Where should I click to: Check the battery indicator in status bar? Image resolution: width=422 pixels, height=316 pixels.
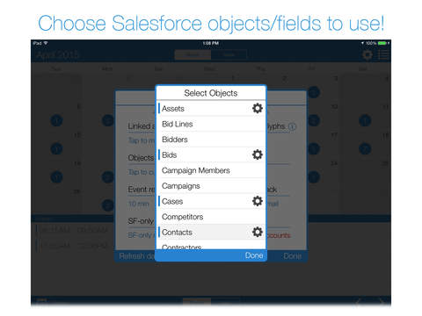383,43
